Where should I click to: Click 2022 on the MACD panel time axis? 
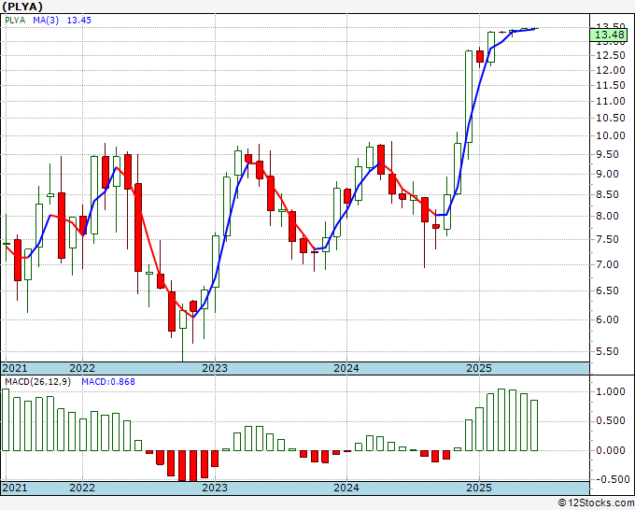(x=82, y=488)
